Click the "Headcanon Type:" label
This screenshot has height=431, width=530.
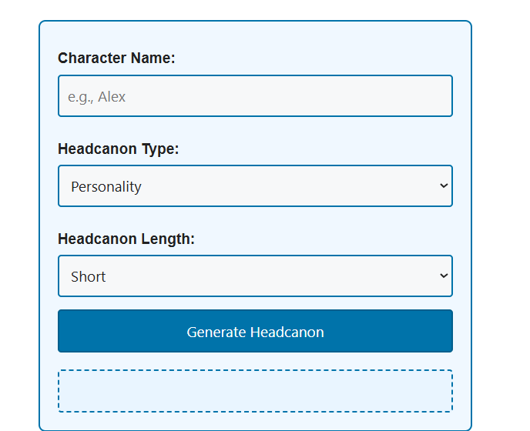tap(118, 149)
